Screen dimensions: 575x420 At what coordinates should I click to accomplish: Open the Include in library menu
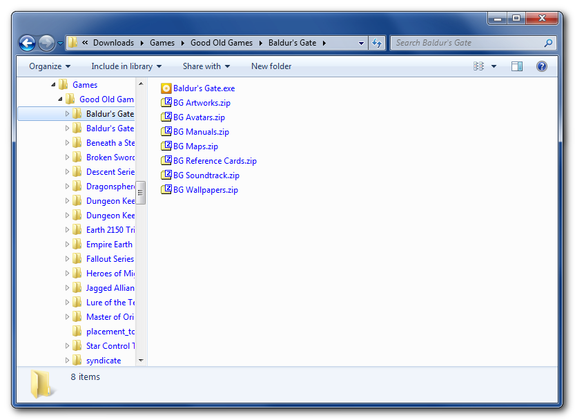(x=126, y=66)
